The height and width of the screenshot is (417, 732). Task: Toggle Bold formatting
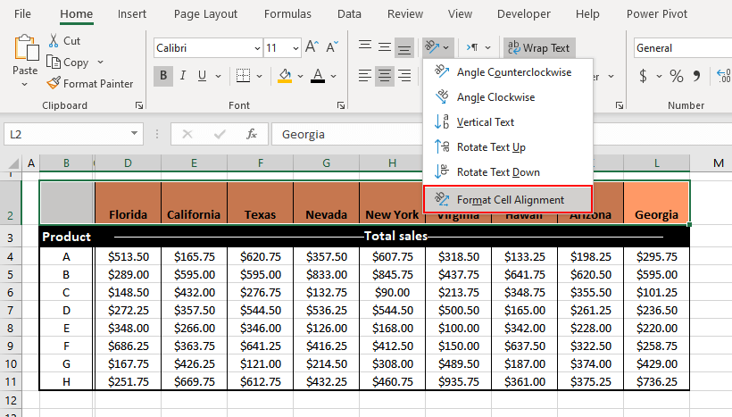click(x=163, y=76)
